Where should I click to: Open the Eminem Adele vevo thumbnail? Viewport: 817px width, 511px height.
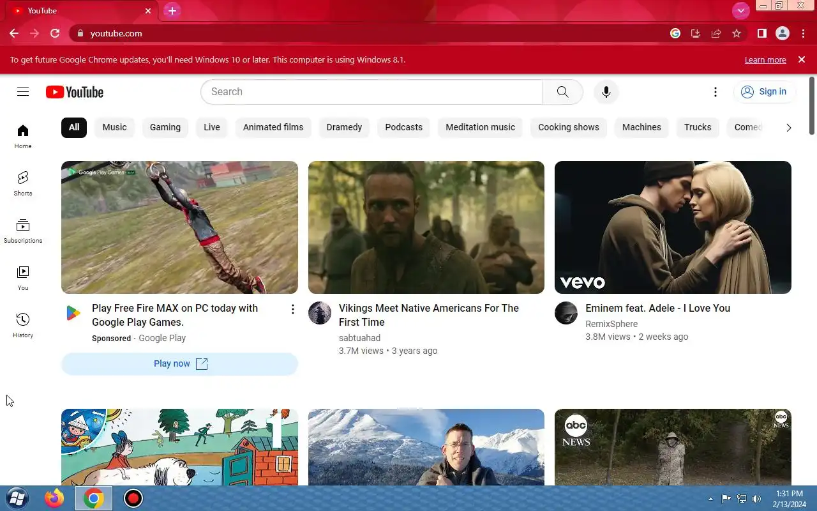pyautogui.click(x=673, y=227)
